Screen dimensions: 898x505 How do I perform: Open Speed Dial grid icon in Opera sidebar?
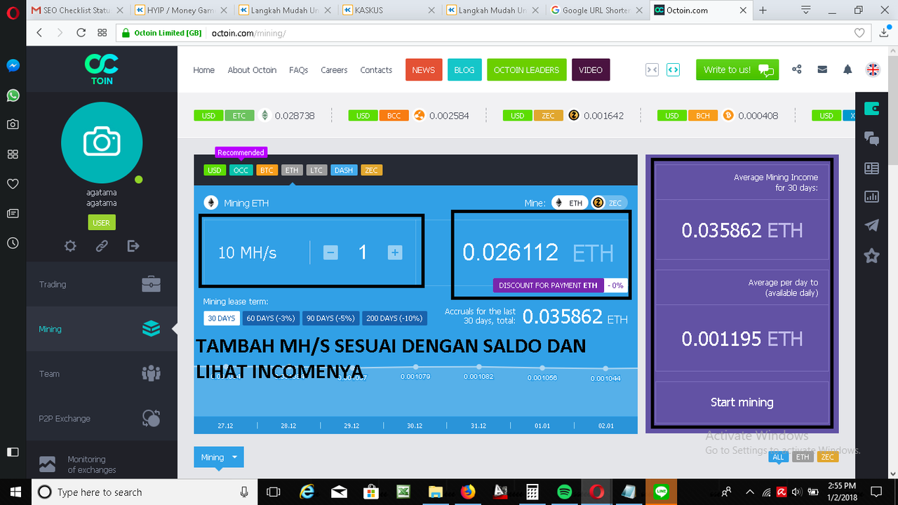click(x=13, y=154)
